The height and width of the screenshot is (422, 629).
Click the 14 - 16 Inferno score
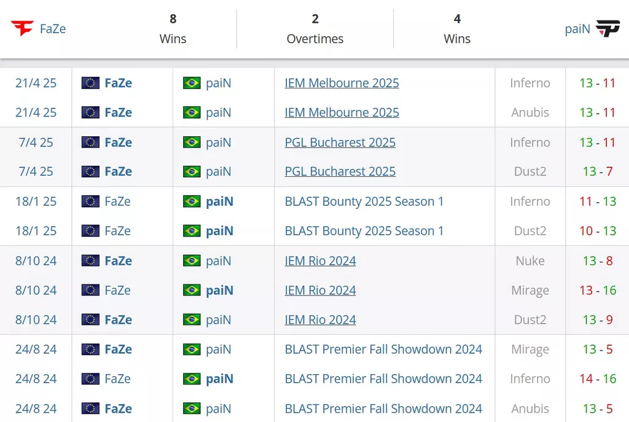[x=598, y=379]
